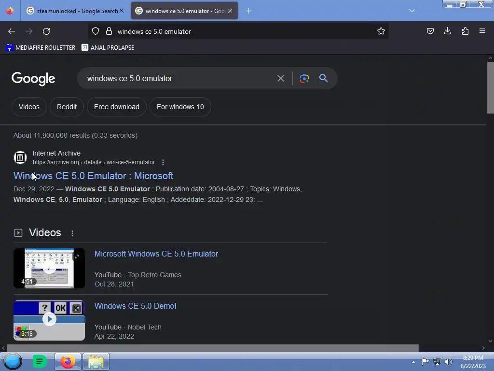The image size is (494, 371).
Task: Open the Firefox downloads panel
Action: coord(447,31)
